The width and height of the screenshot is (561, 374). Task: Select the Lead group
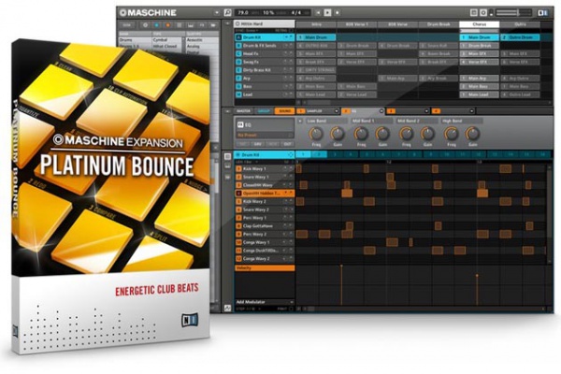[x=265, y=94]
